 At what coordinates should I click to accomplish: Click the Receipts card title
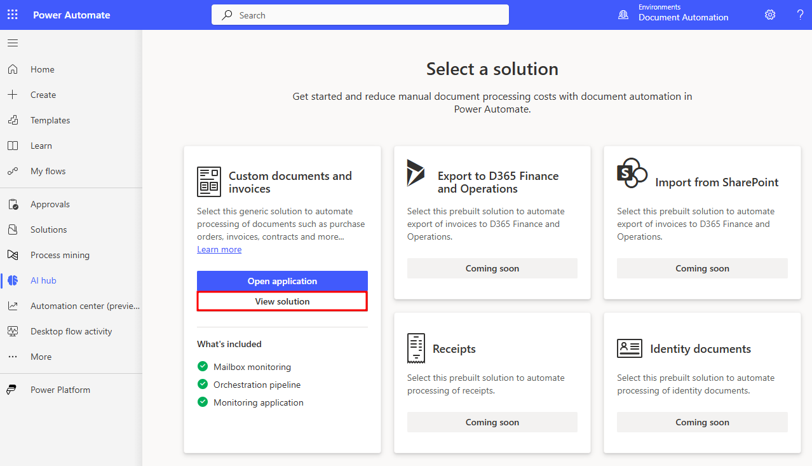(x=454, y=349)
